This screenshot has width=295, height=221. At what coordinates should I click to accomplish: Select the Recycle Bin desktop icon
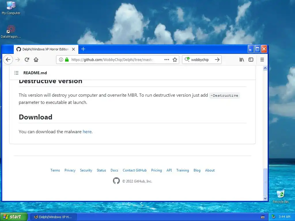point(281,196)
